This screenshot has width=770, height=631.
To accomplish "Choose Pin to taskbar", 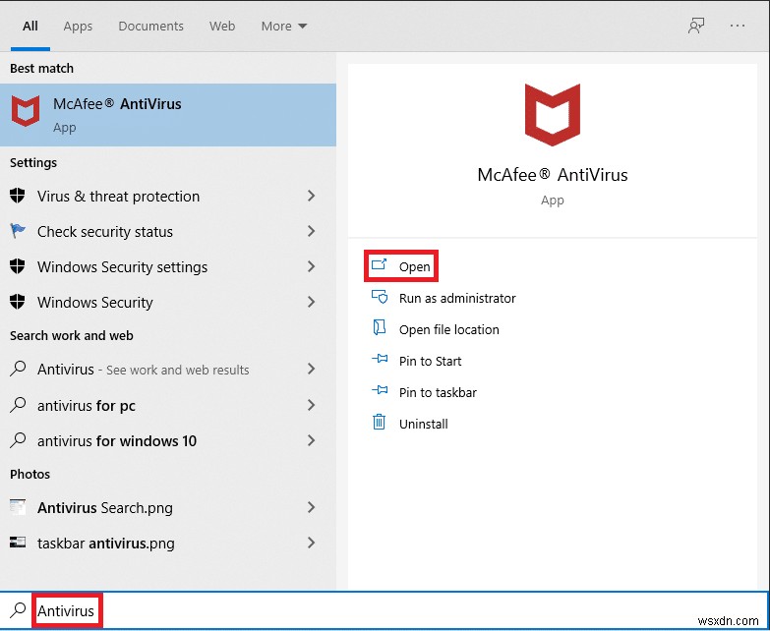I will pos(438,392).
